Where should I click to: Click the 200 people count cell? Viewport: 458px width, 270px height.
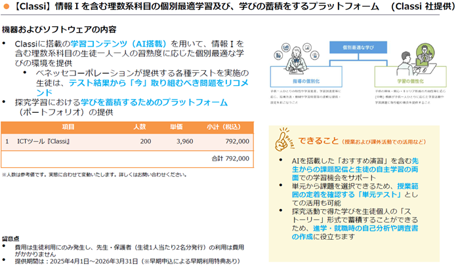point(146,142)
